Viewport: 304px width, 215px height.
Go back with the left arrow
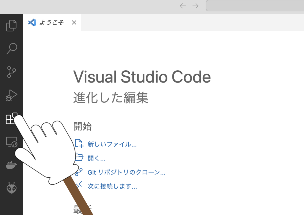tap(183, 6)
